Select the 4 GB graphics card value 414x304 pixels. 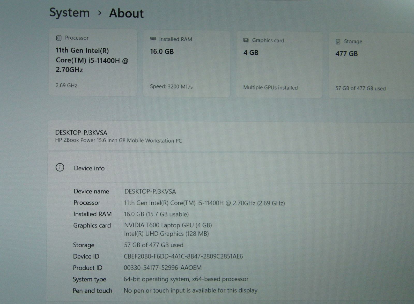click(251, 53)
